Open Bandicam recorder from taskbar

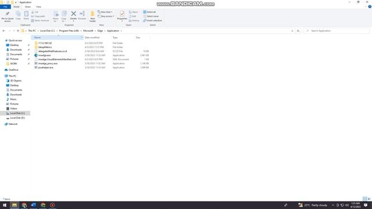click(x=52, y=205)
